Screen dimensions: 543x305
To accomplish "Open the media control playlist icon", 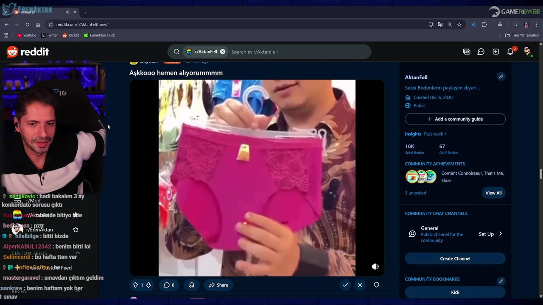I will tap(515, 25).
